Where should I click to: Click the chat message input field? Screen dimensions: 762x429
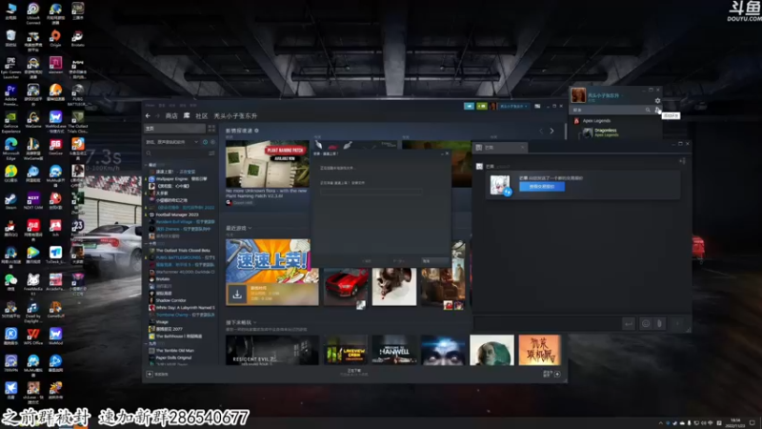tap(547, 323)
